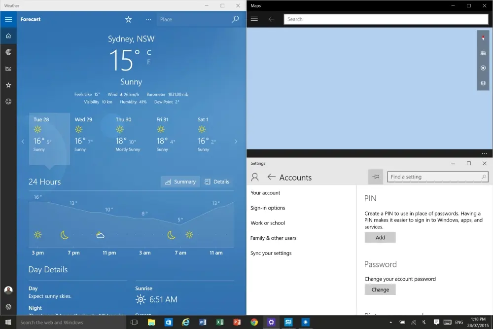Open the Maps hamburger menu
This screenshot has width=493, height=329.
[254, 19]
